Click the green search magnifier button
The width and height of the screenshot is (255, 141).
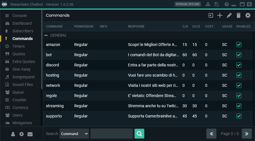pos(139,134)
